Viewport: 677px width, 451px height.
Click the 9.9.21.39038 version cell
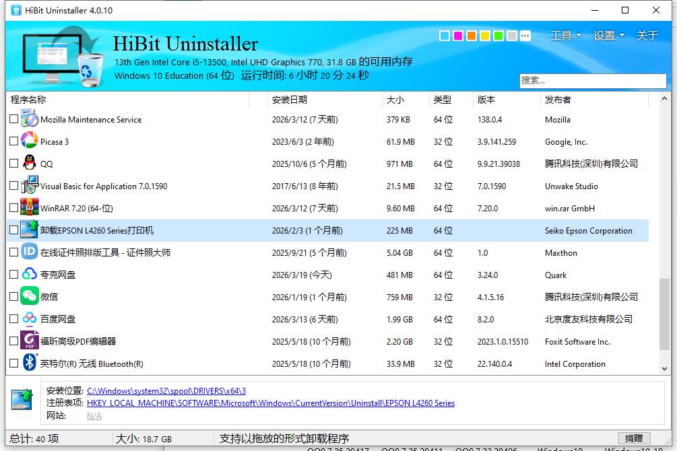(498, 164)
